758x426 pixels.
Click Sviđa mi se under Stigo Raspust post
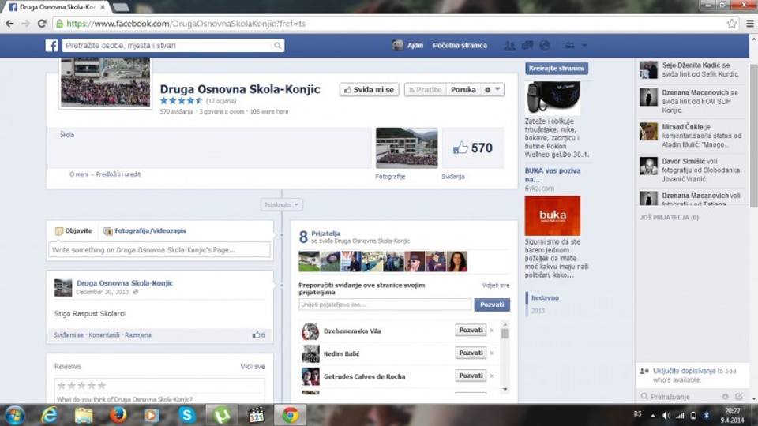tap(68, 334)
